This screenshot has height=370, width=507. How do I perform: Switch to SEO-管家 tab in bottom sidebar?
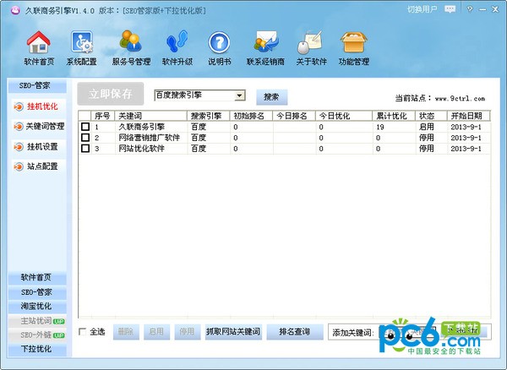click(x=37, y=292)
